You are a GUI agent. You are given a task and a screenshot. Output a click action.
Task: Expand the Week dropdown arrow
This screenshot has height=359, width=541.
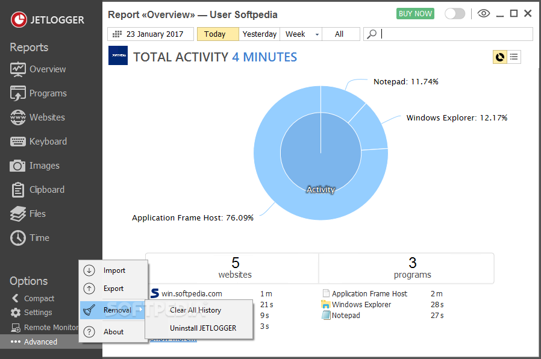pyautogui.click(x=317, y=34)
